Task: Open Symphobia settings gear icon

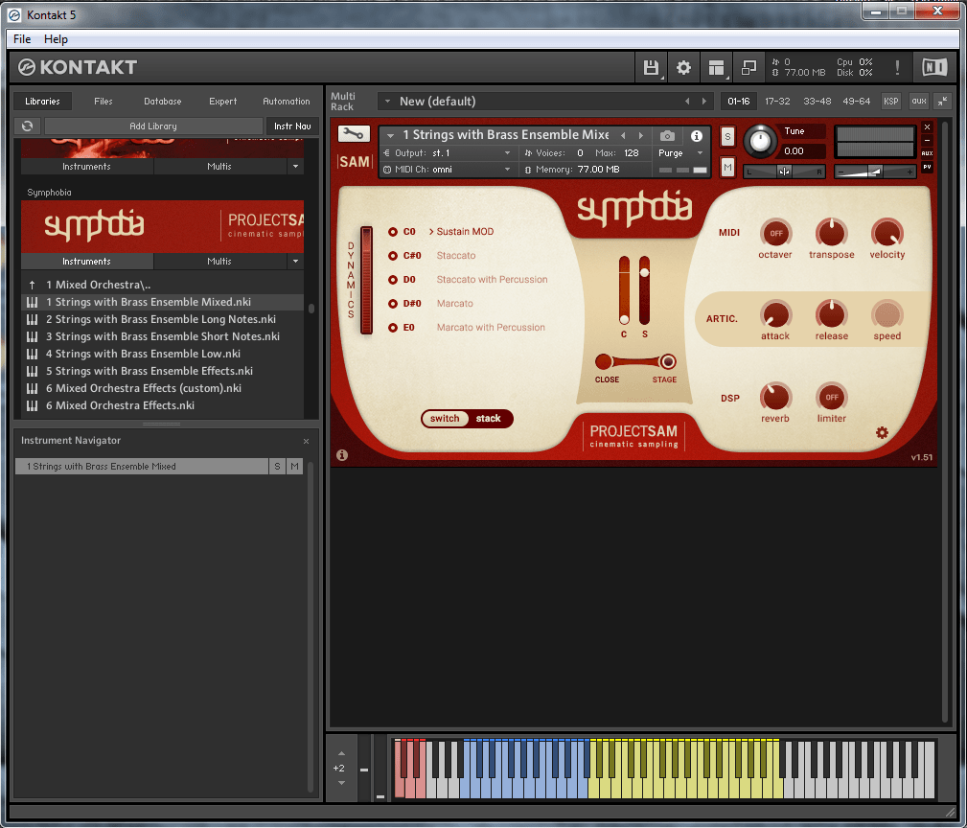Action: [882, 433]
